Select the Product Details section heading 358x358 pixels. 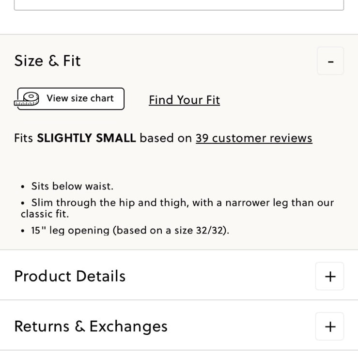coord(70,276)
